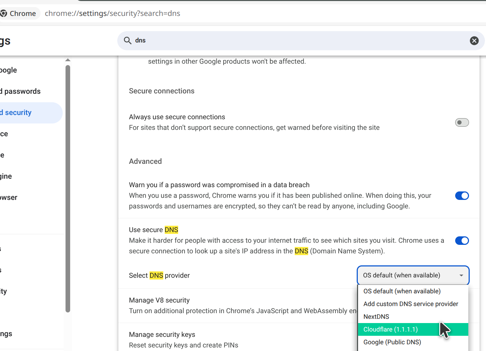Open the Select DNS provider dropdown

pos(413,275)
